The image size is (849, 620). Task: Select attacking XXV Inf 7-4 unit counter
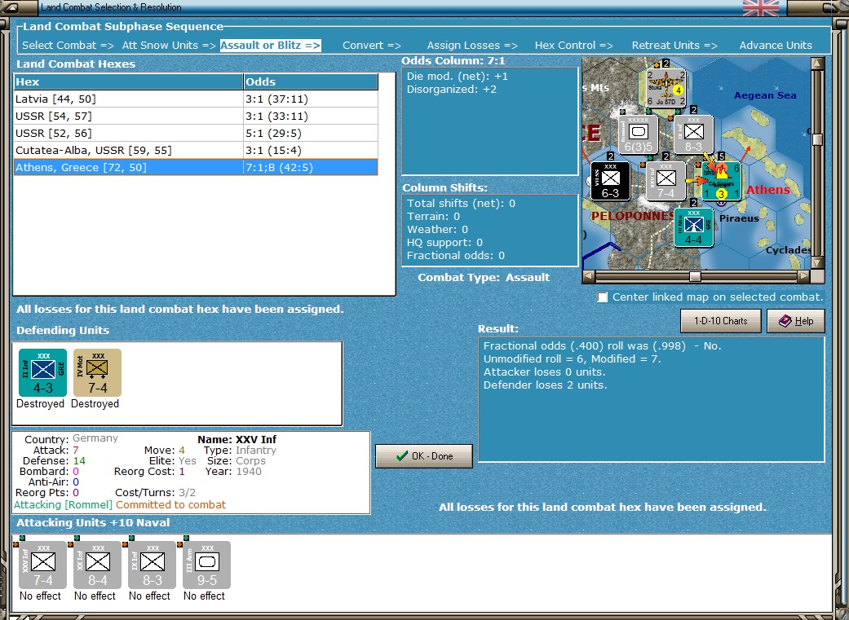click(x=42, y=565)
